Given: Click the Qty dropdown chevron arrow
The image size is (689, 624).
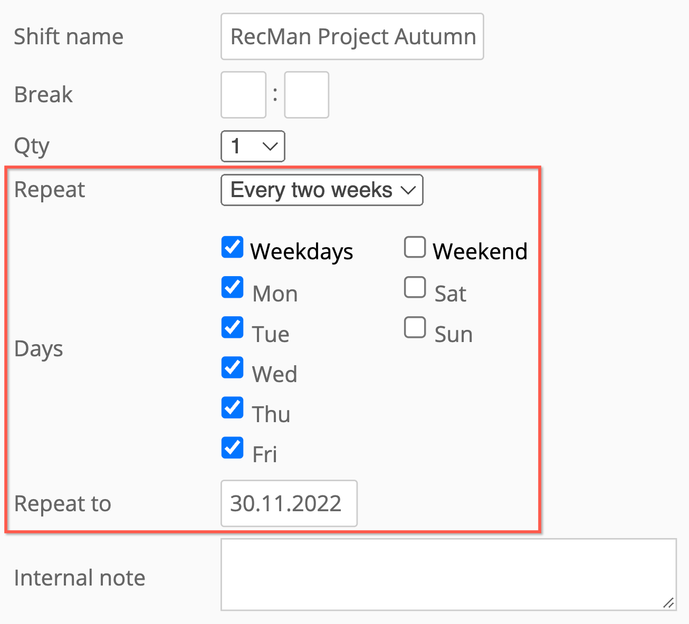Looking at the screenshot, I should (270, 146).
